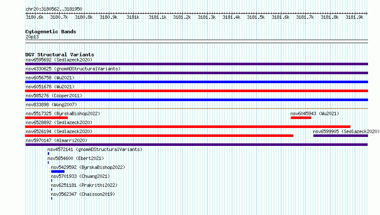Viewport: 380px width, 215px height.
Task: Click the 3180.6k ruler tick label
Action: (35, 17)
